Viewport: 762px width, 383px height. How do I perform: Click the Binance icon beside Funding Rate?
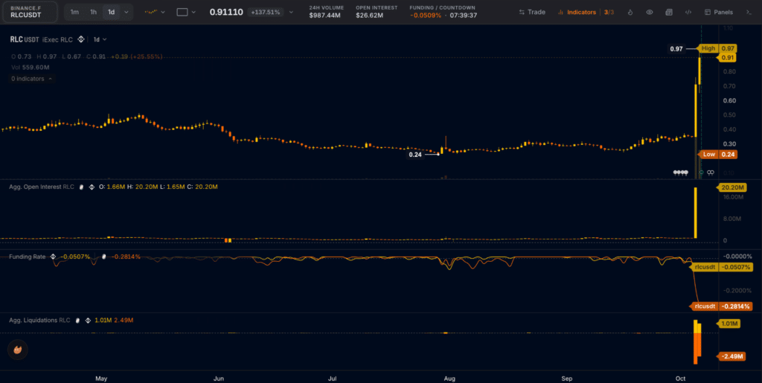54,257
